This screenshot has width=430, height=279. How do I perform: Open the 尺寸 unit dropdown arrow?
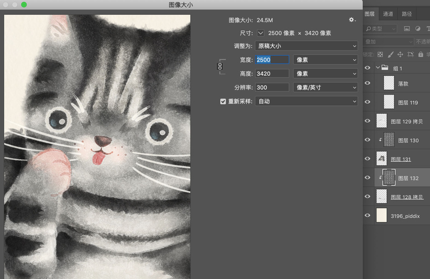click(x=260, y=33)
